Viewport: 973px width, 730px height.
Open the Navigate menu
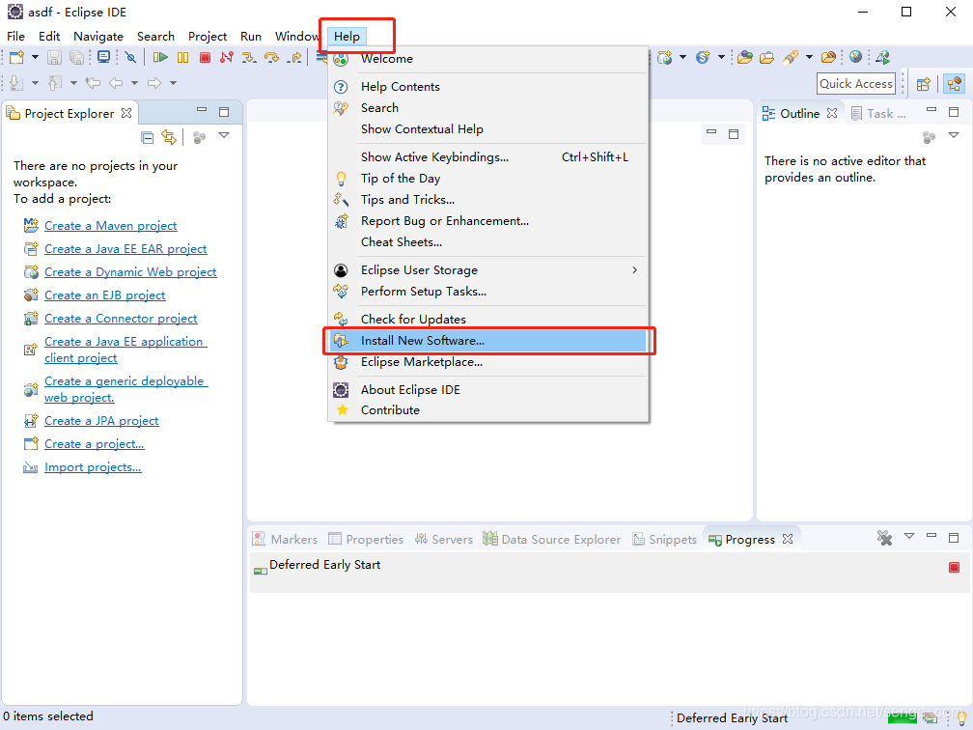[x=98, y=37]
